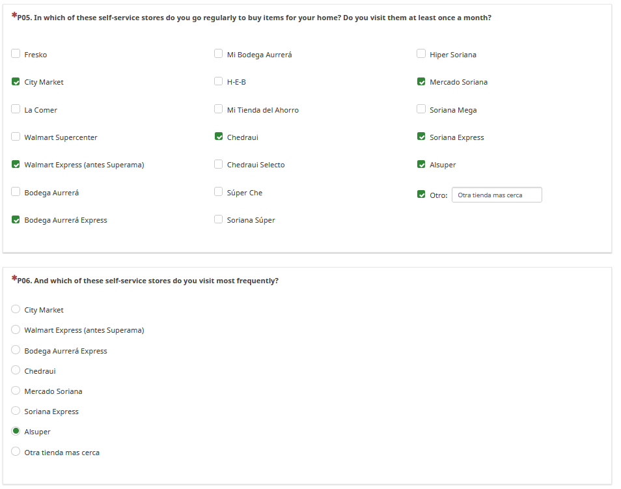Check the Hiper Soriana checkbox
The image size is (621, 489).
click(x=421, y=54)
